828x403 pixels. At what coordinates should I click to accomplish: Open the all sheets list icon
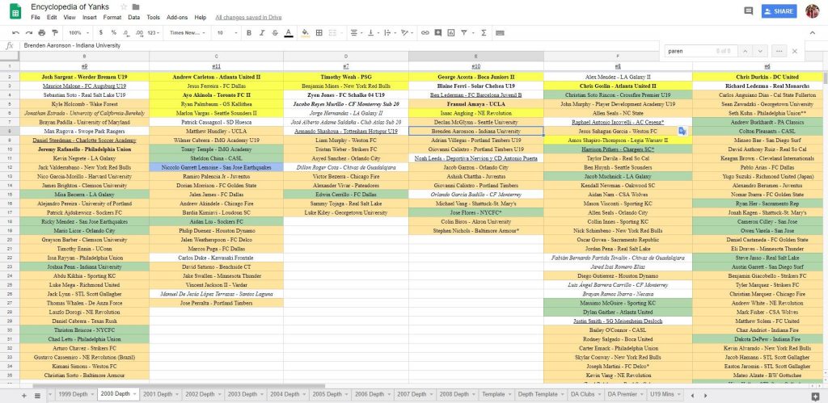coord(38,395)
